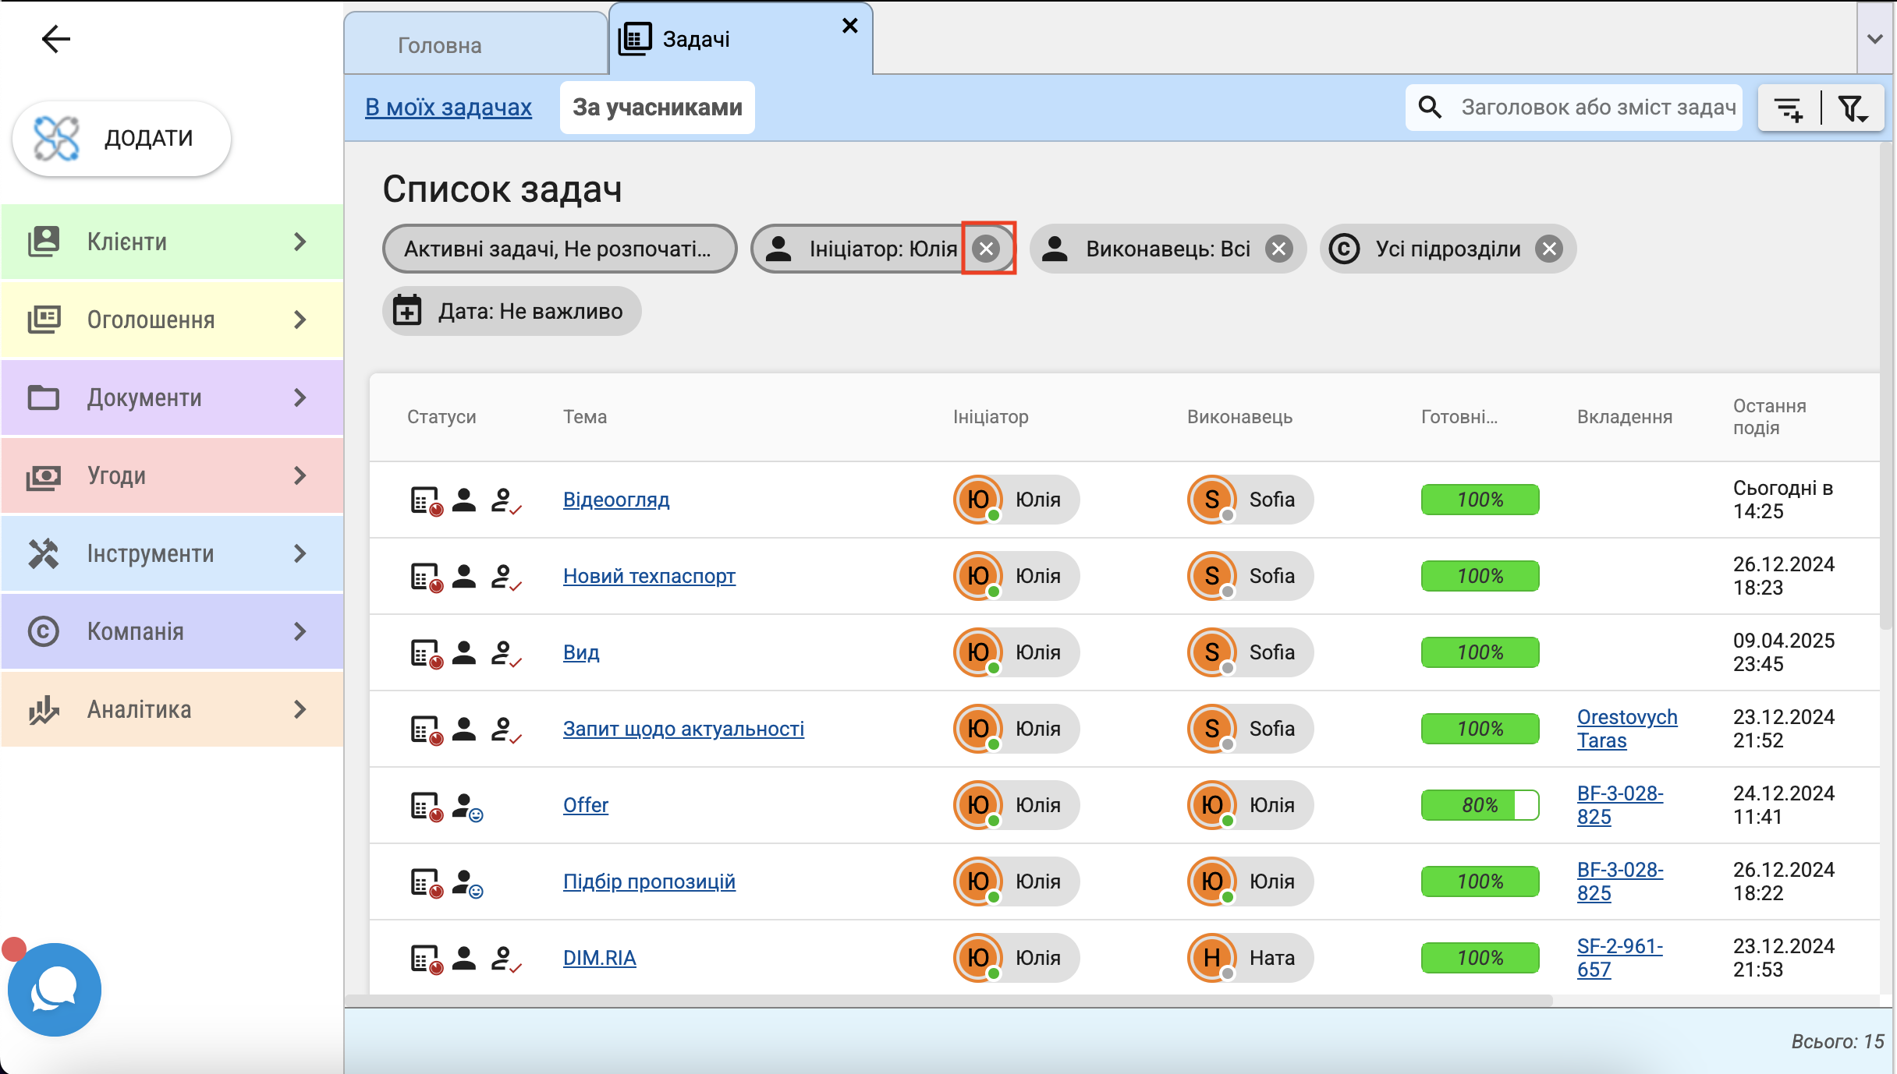Screen dimensions: 1897x1074
Task: Open the Аналітика chart icon
Action: coord(44,709)
